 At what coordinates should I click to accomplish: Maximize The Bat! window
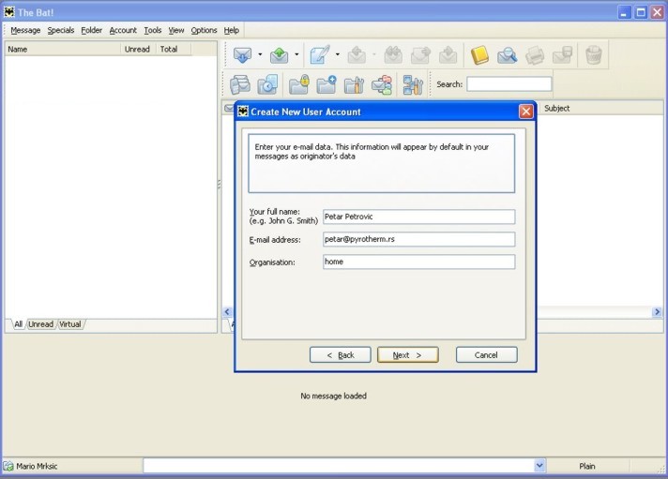[x=641, y=12]
